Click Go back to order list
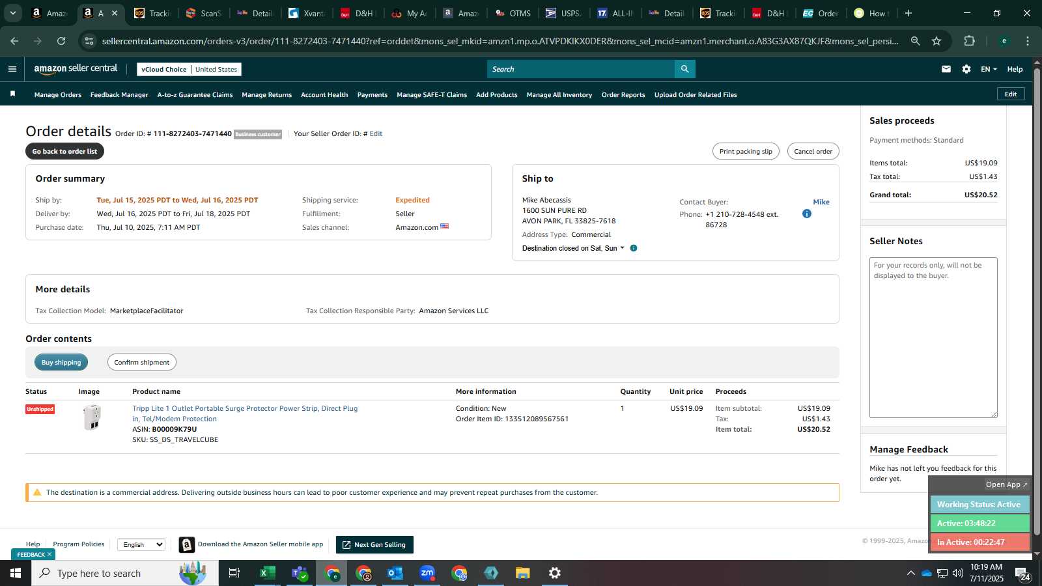Image resolution: width=1042 pixels, height=586 pixels. pyautogui.click(x=64, y=151)
